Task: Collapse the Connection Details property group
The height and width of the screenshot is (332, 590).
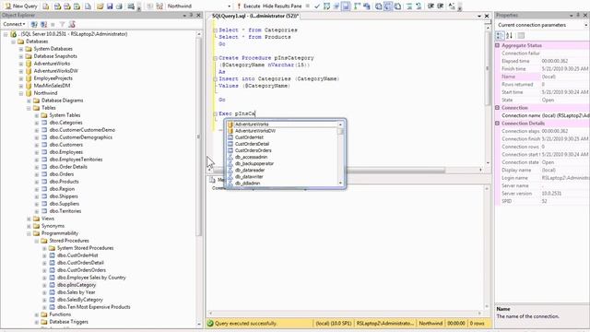Action: [x=498, y=123]
